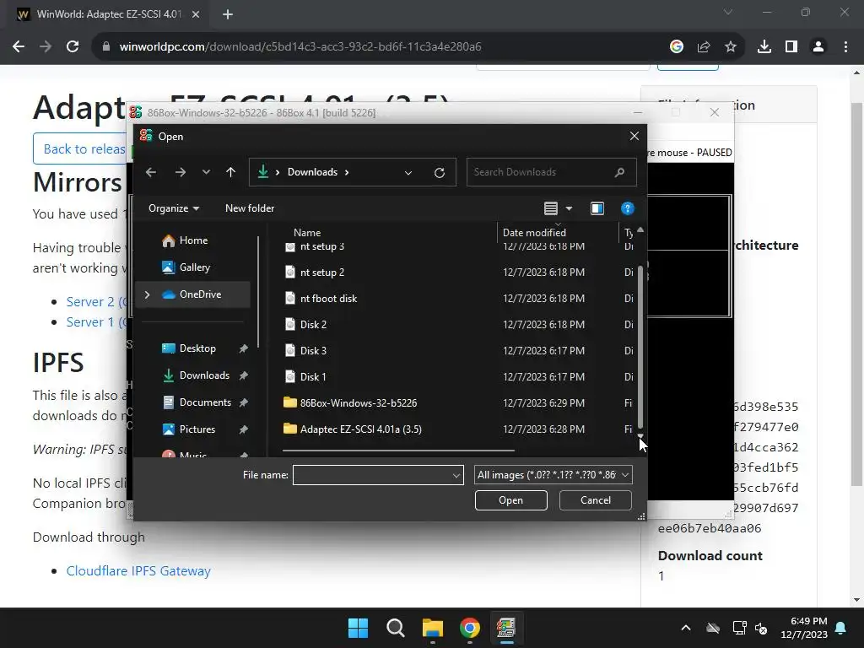Image resolution: width=864 pixels, height=648 pixels.
Task: Go forward in Open dialog navigation
Action: pos(181,172)
